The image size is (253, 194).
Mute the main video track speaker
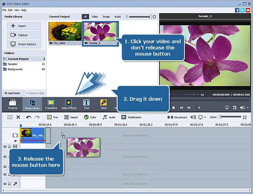pos(15,141)
